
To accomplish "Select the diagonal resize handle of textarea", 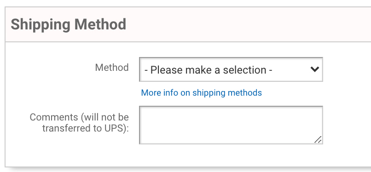I will click(x=318, y=140).
